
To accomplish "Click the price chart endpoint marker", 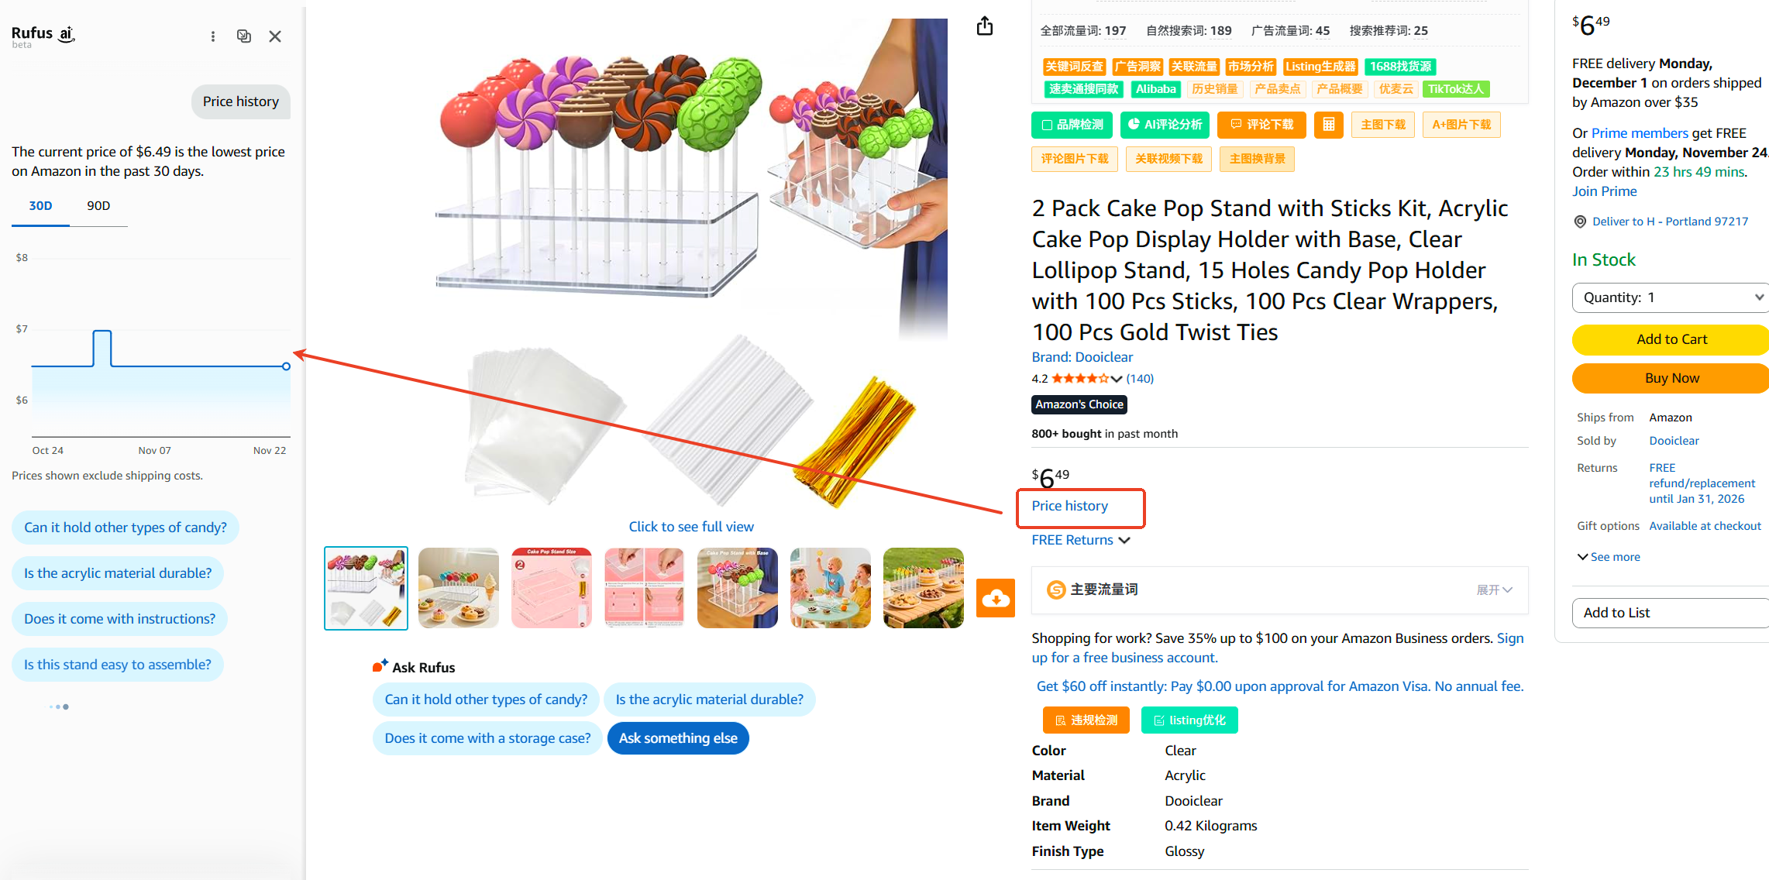I will (x=286, y=366).
